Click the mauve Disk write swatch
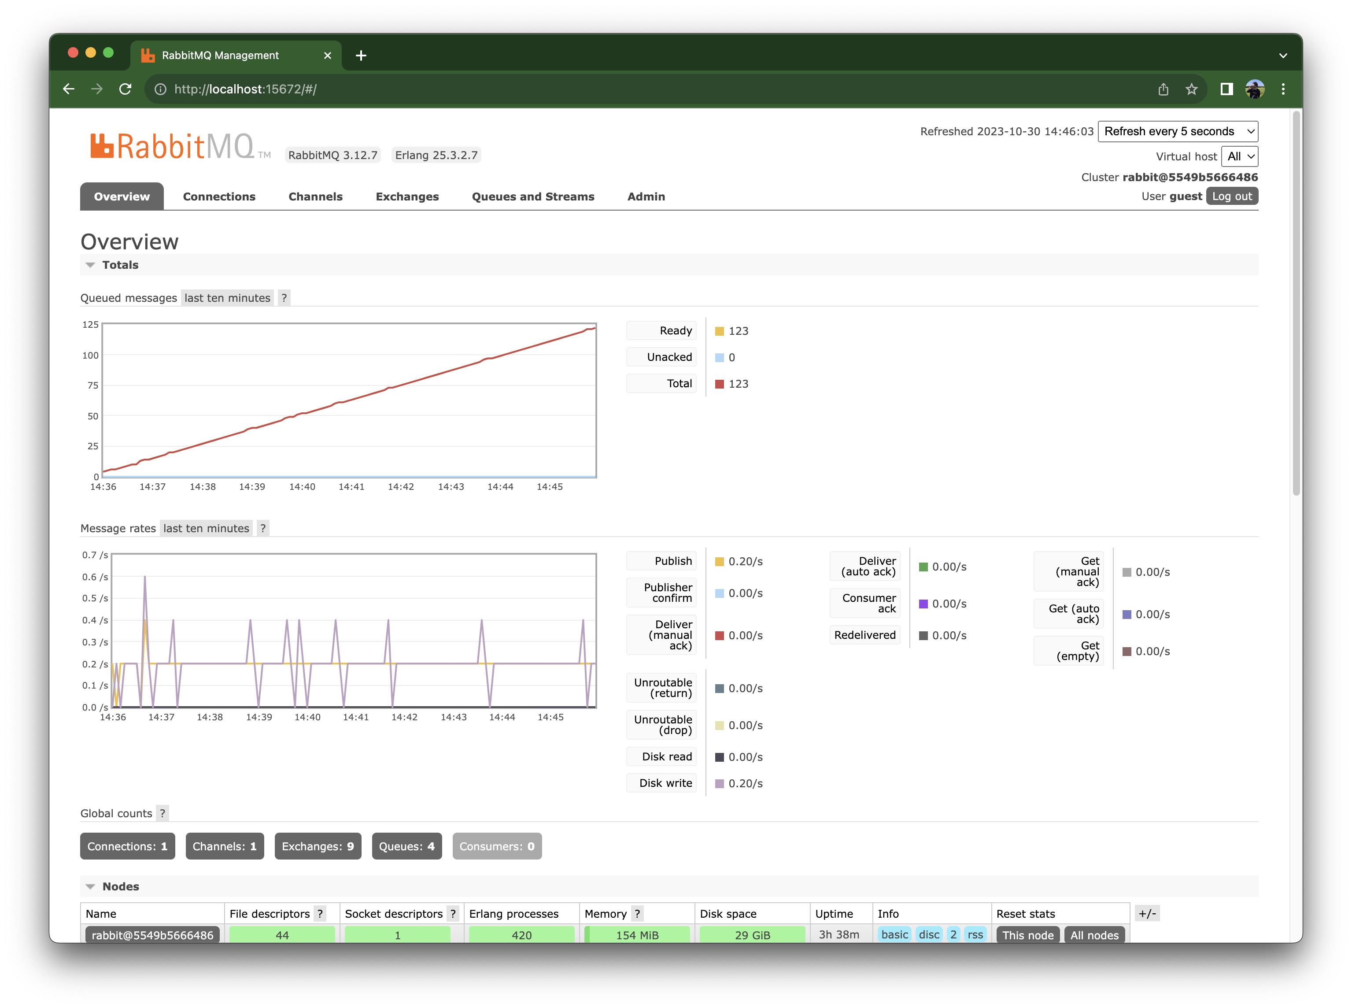 click(720, 783)
